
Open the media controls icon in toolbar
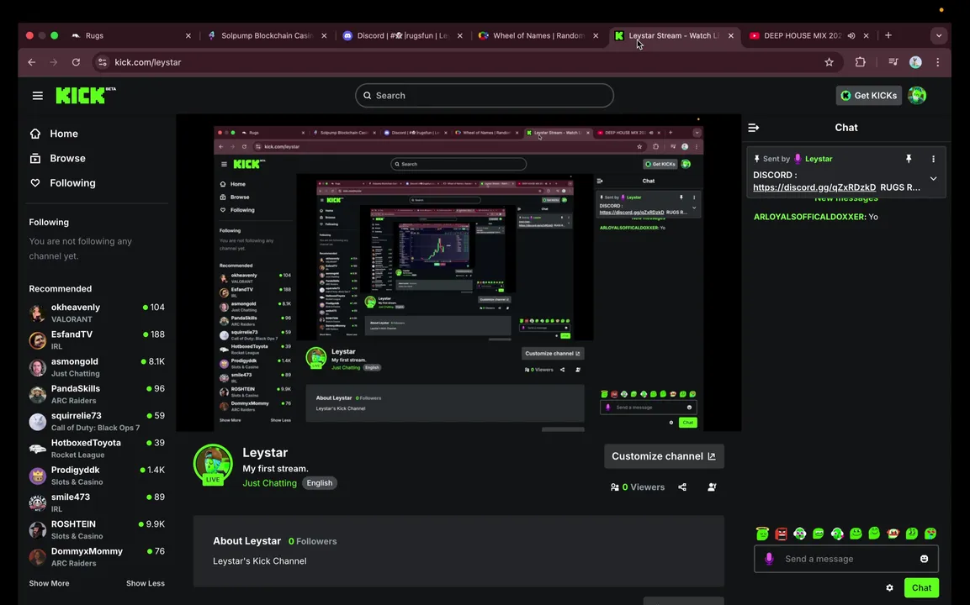[893, 62]
